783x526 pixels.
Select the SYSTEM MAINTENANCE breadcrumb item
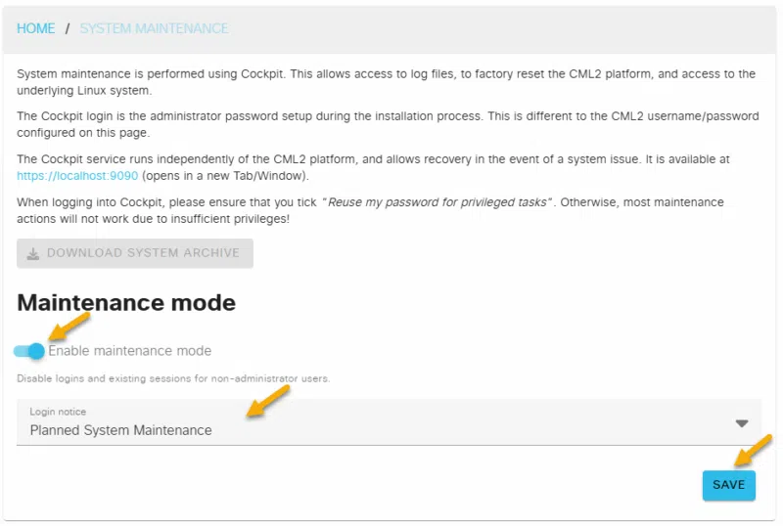(154, 28)
